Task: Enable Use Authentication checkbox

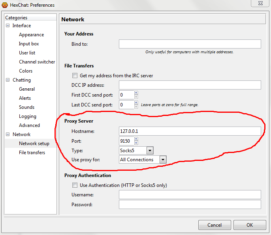Action: tap(75, 185)
